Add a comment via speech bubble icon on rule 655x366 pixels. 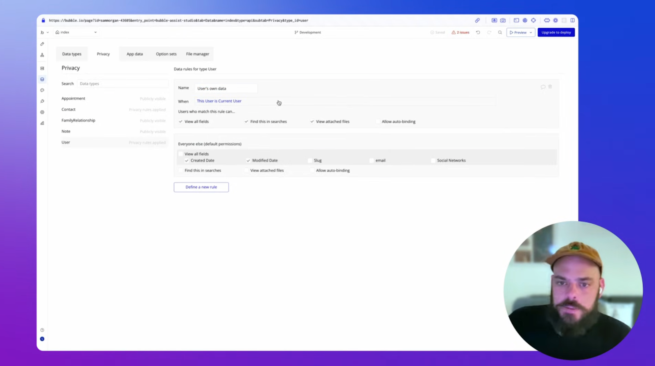tap(543, 87)
